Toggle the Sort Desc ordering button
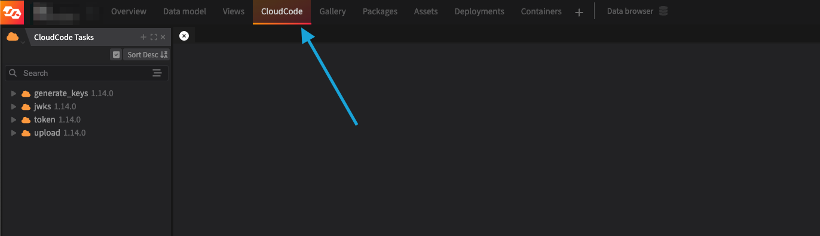 pyautogui.click(x=147, y=54)
